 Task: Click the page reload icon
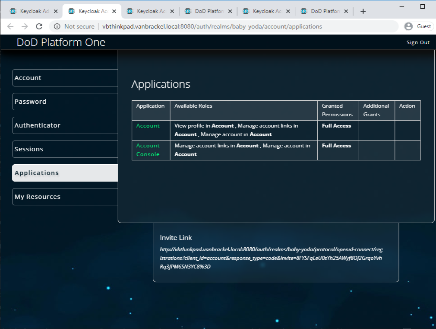pyautogui.click(x=39, y=26)
